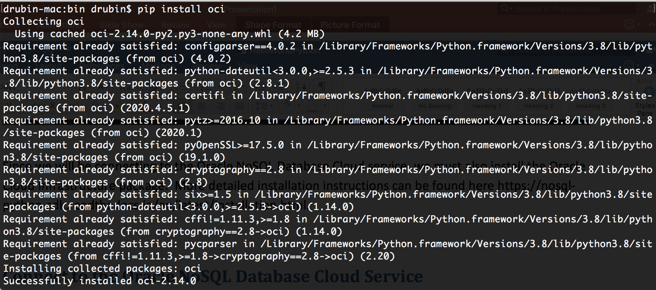Open the borders dropdown arrow
Screen dimensions: 656x290
coord(324,106)
